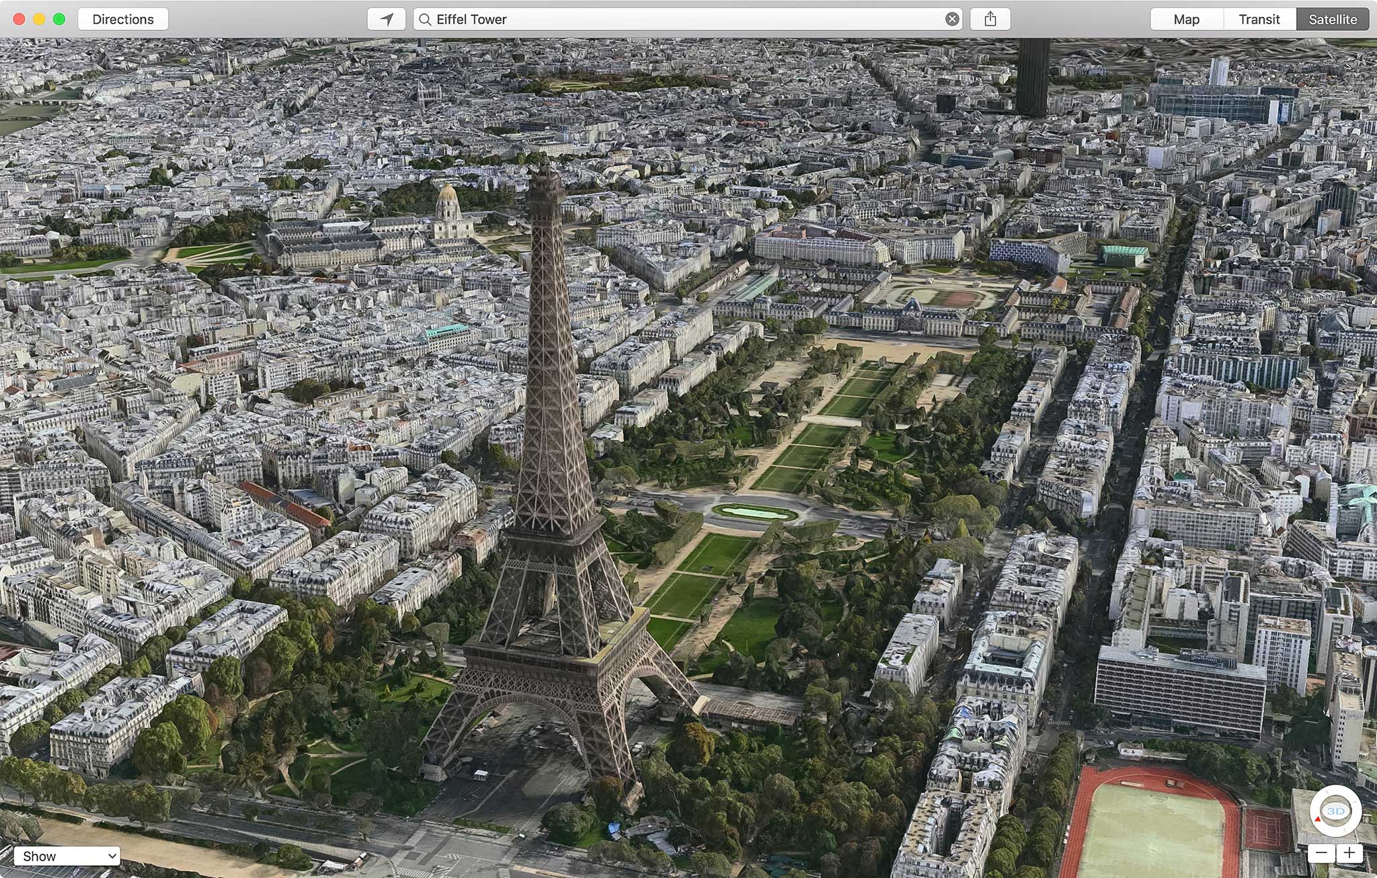Click the current location arrow button
This screenshot has height=878, width=1377.
pos(386,19)
